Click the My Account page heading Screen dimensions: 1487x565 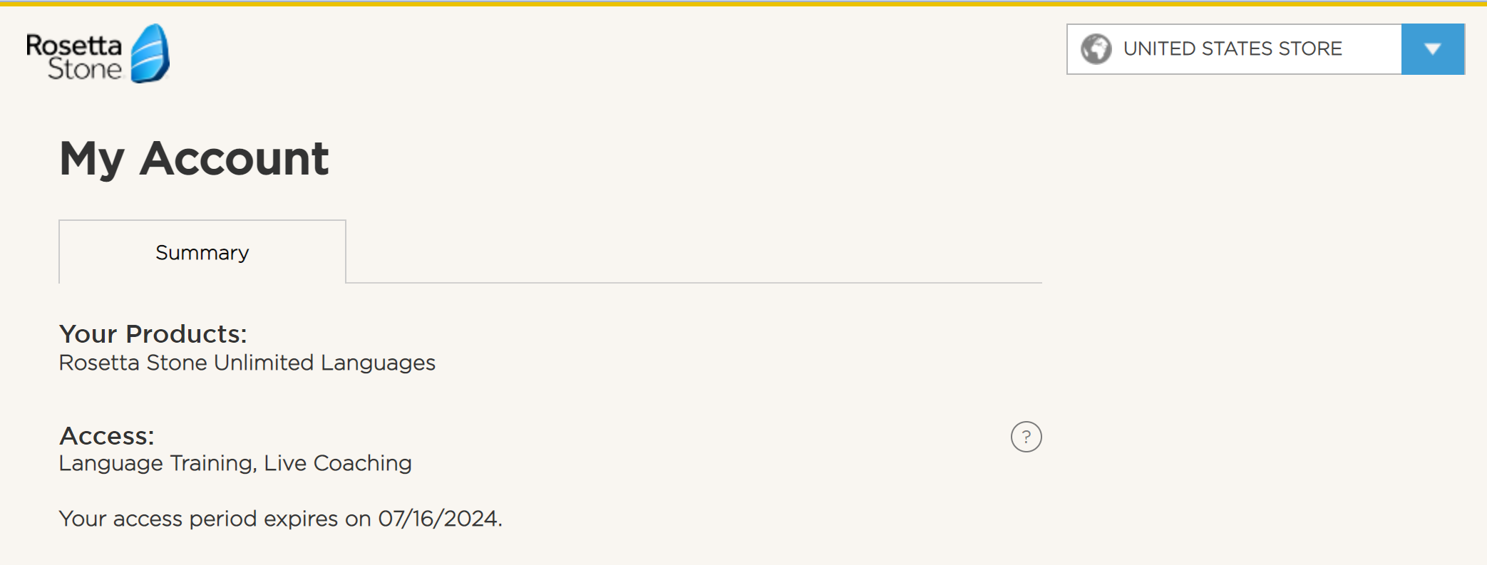[x=194, y=158]
